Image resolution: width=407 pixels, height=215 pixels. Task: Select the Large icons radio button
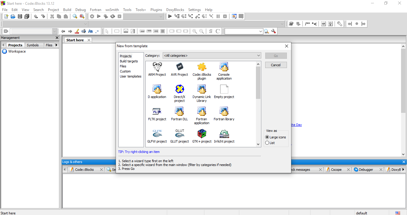276,137
